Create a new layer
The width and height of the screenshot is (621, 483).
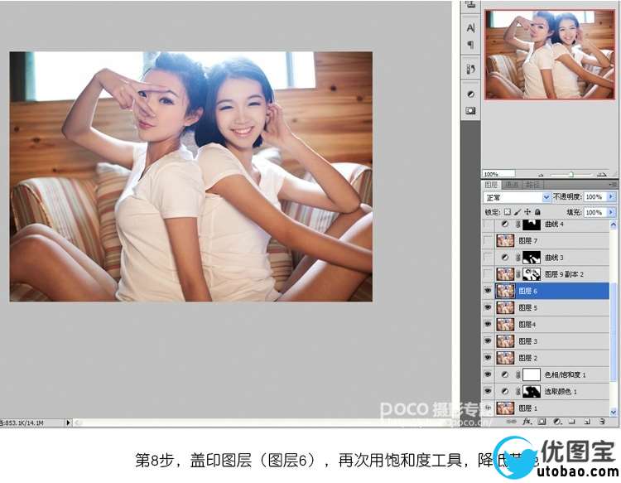pyautogui.click(x=587, y=422)
